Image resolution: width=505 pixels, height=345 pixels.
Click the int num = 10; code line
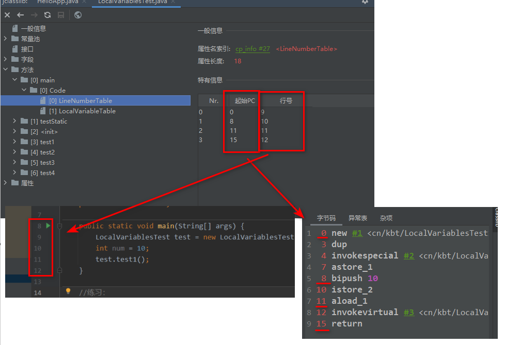pos(122,248)
